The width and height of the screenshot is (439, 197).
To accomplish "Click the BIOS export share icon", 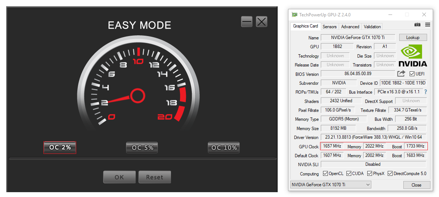I will coord(401,74).
